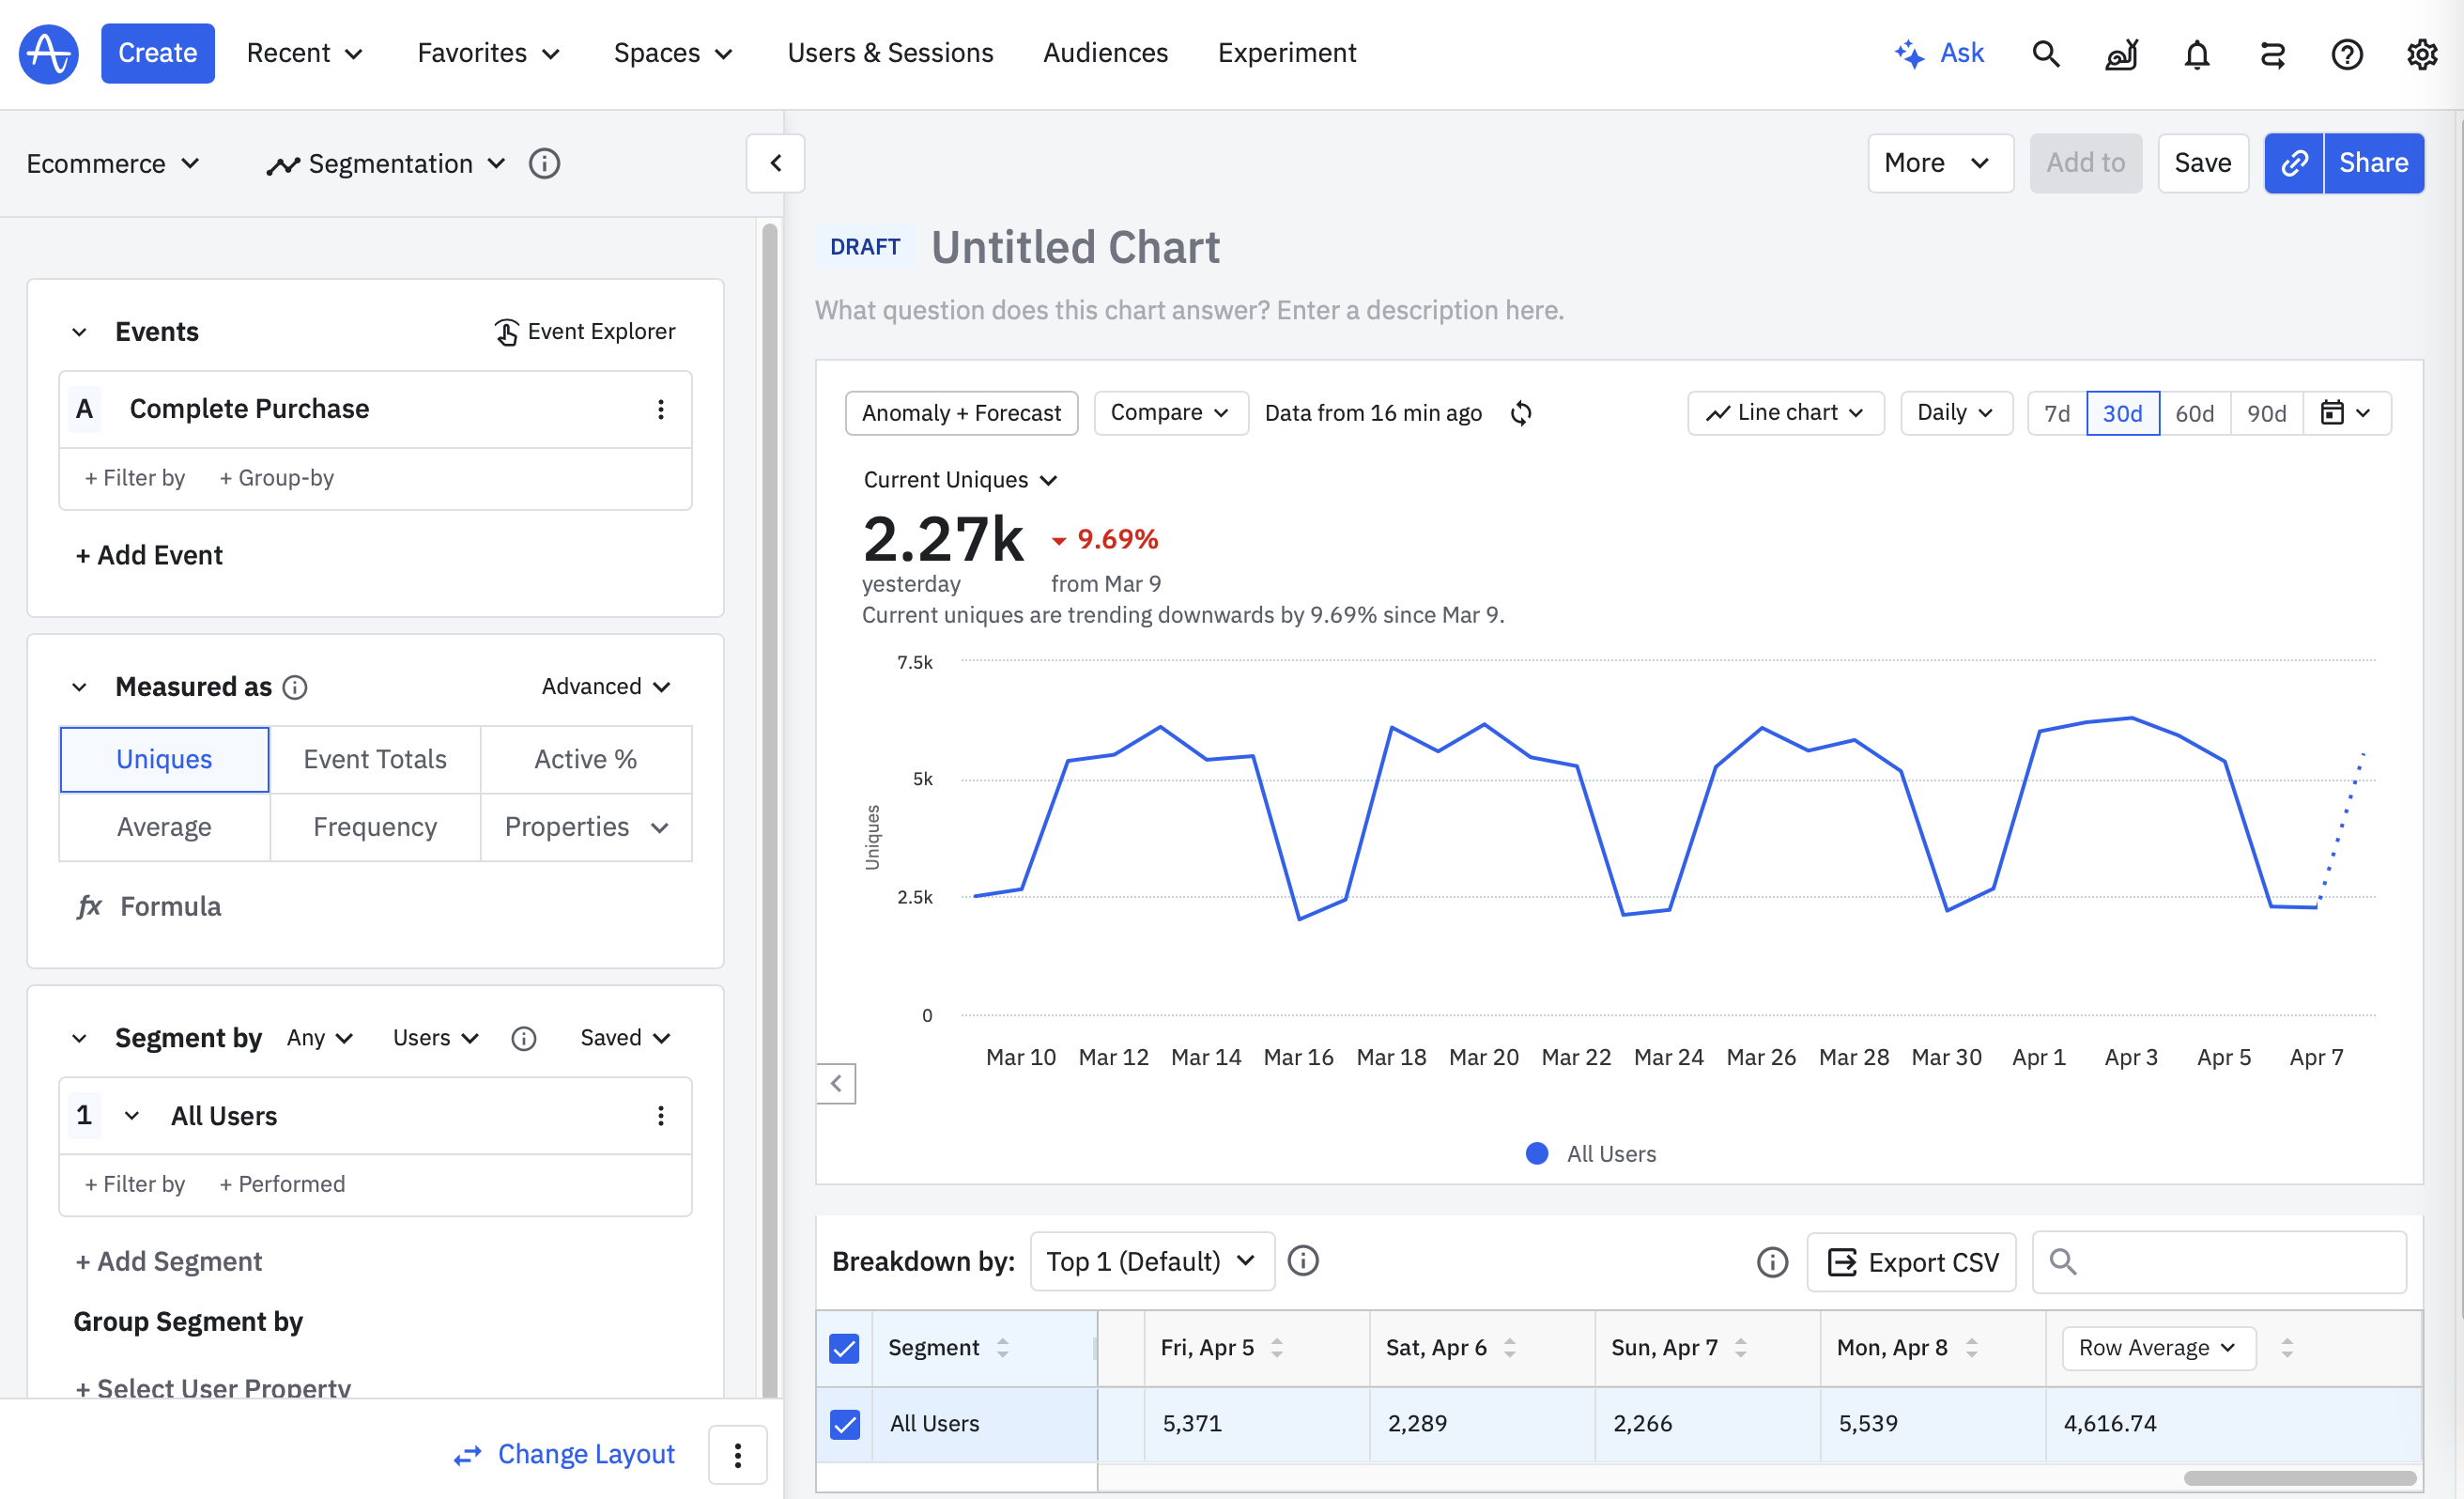Expand the Top 1 (Default) breakdown dropdown
Screen dimensions: 2464x1499
pos(1151,1261)
